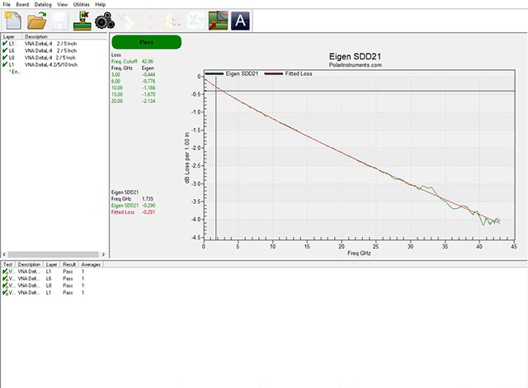Open the File menu
528x388 pixels.
coord(7,4)
